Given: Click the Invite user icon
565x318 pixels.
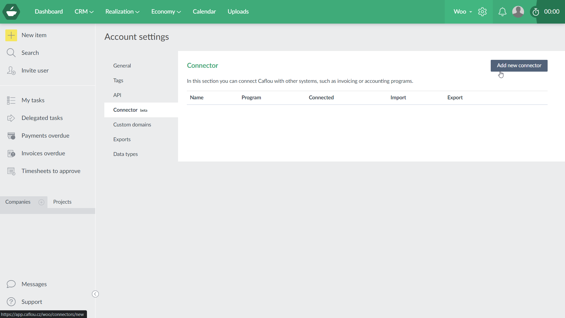Looking at the screenshot, I should click(11, 70).
